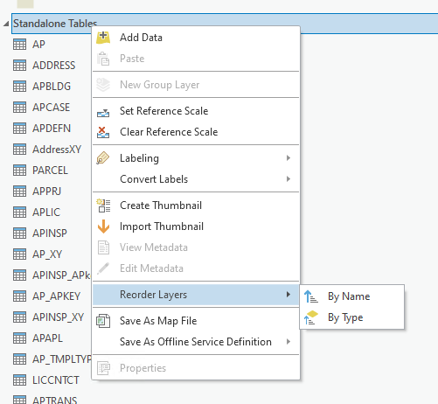Click the Add Data icon
The height and width of the screenshot is (404, 438).
coord(103,38)
